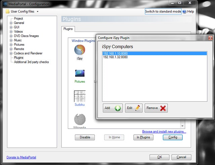Click the Window Plugins group header
Screen dimensions: 215x165
(83, 41)
